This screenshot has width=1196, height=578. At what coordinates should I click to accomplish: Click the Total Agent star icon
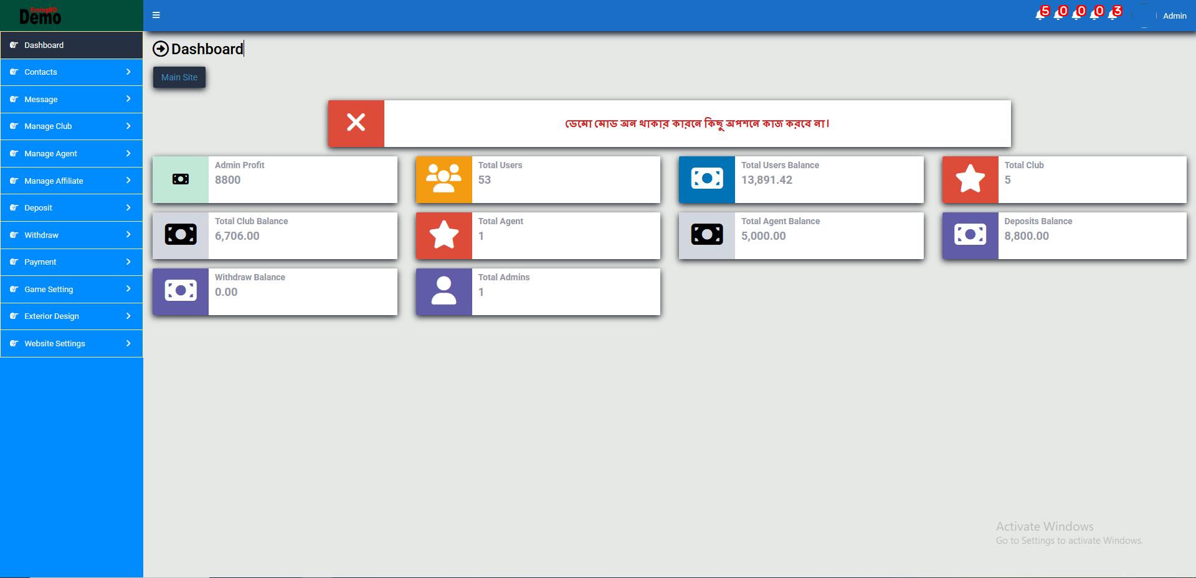(x=444, y=235)
